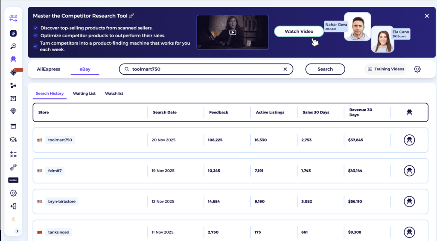Expand the sidebar with the chevron arrow
The height and width of the screenshot is (241, 437).
(17, 231)
